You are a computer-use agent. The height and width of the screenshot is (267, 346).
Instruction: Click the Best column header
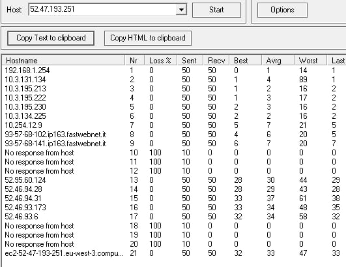(246, 61)
